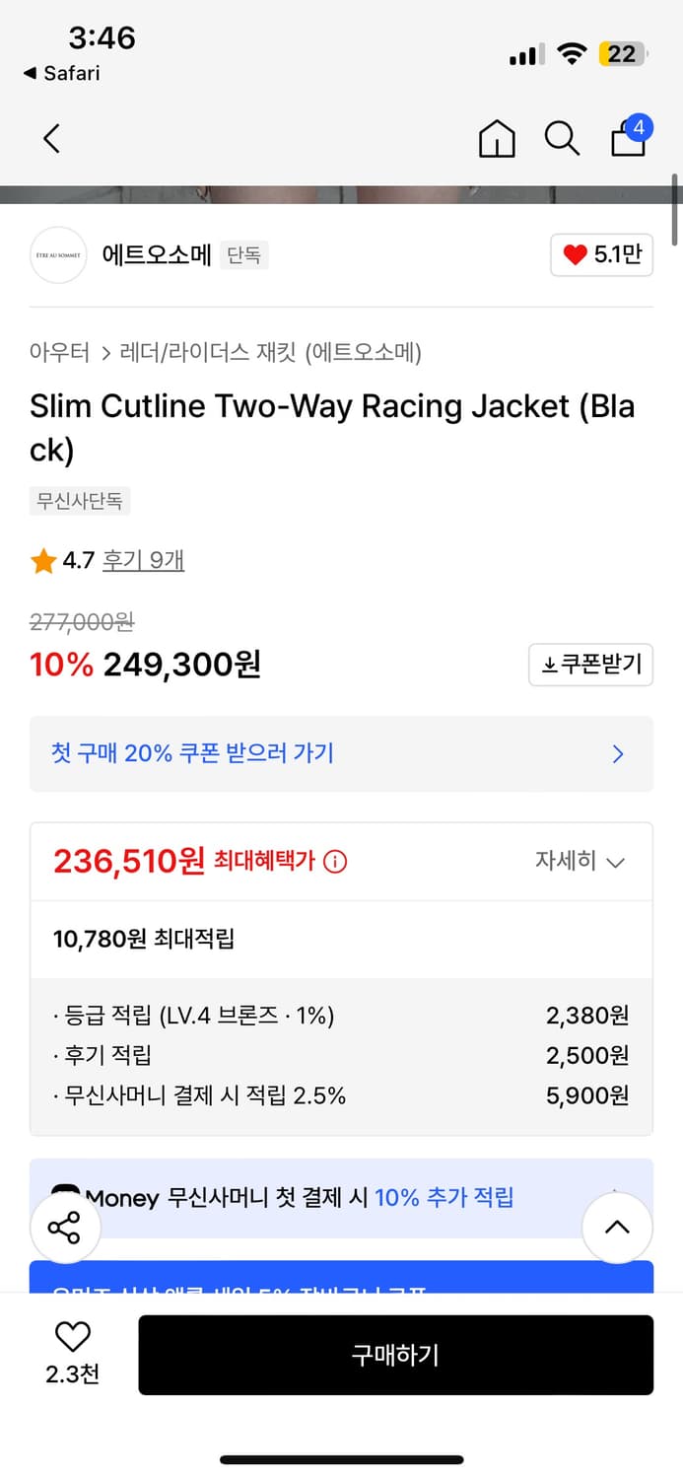
Task: Open the share options icon
Action: (66, 1228)
